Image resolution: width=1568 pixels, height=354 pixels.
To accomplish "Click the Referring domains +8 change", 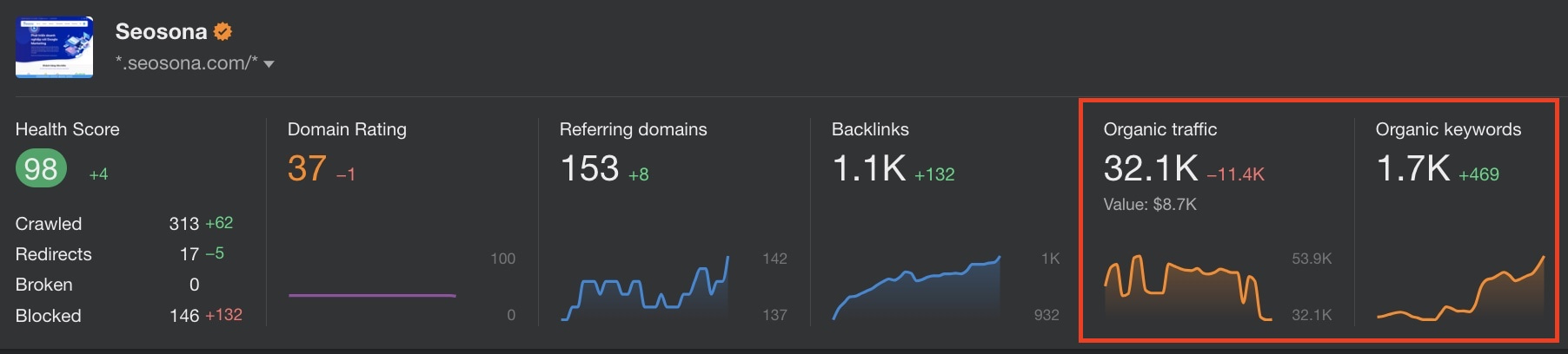I will pyautogui.click(x=638, y=174).
